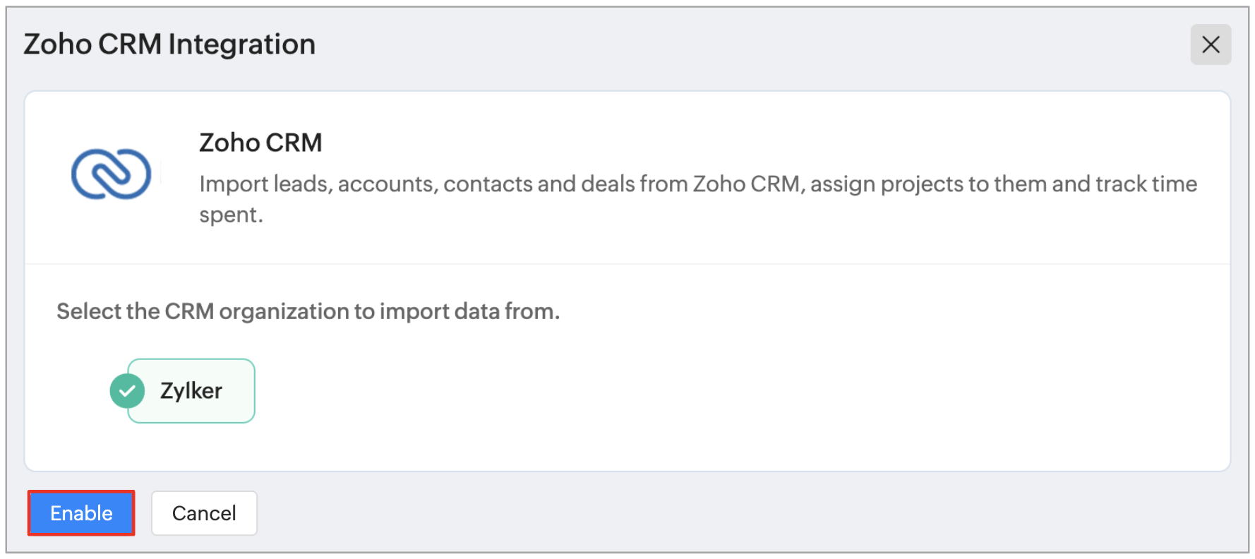Viewport: 1255px width, 559px height.
Task: Select the Zylker organization card
Action: (x=191, y=391)
